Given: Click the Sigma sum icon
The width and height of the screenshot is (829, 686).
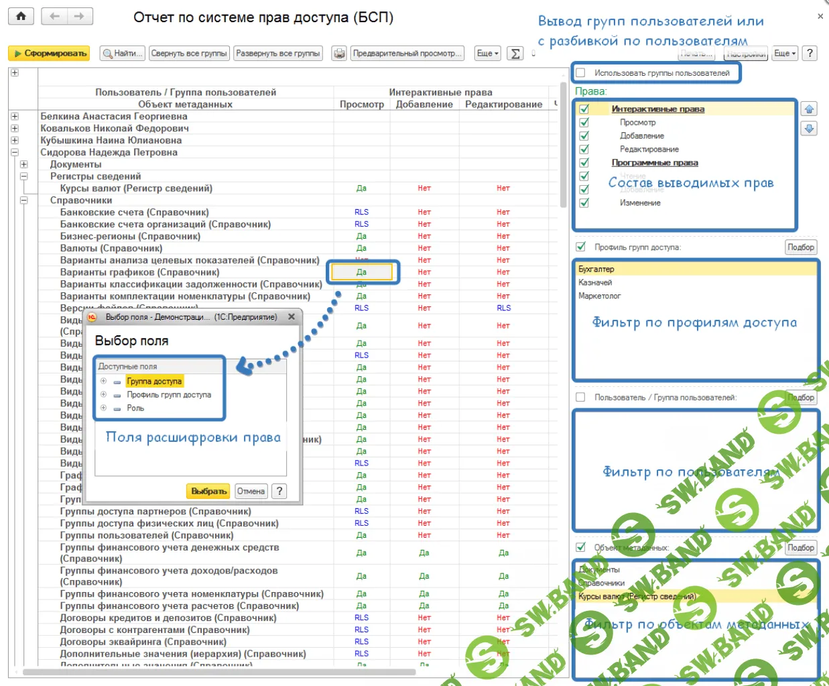Looking at the screenshot, I should pos(515,54).
